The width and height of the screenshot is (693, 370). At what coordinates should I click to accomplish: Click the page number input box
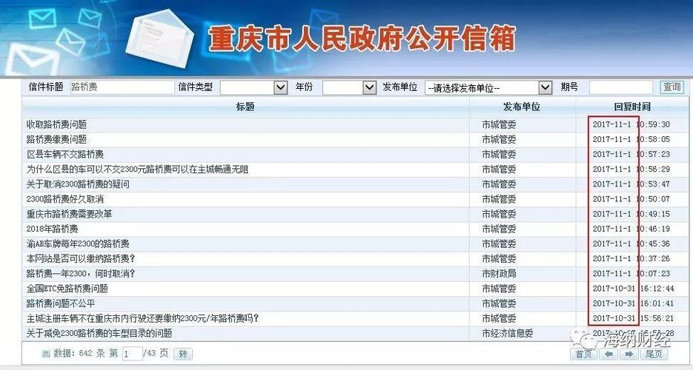[x=132, y=354]
